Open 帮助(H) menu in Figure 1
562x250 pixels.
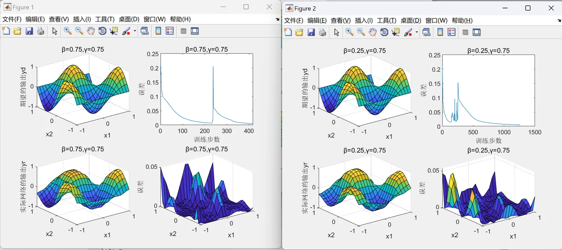[x=180, y=19]
